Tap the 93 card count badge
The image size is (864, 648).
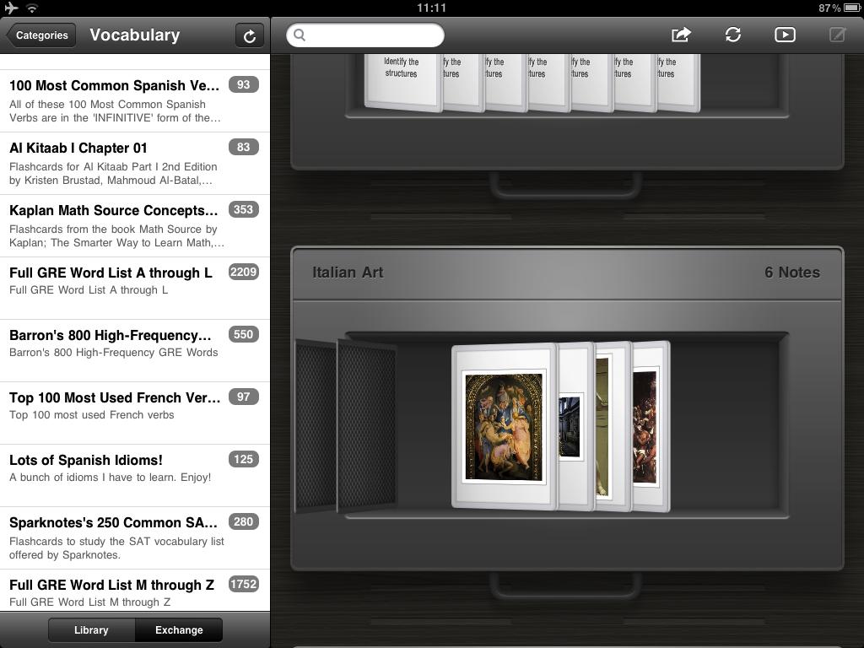[x=244, y=85]
